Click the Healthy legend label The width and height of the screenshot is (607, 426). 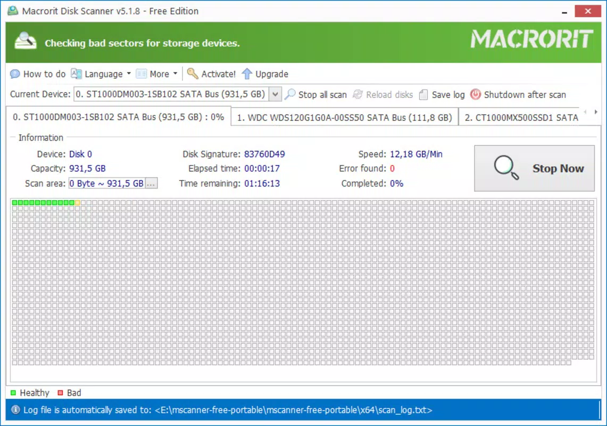pos(35,392)
